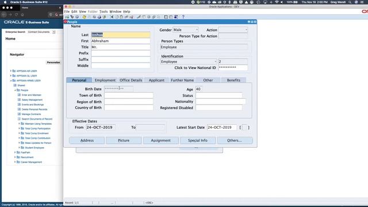Click the Personalize button in Navigator

53,63
